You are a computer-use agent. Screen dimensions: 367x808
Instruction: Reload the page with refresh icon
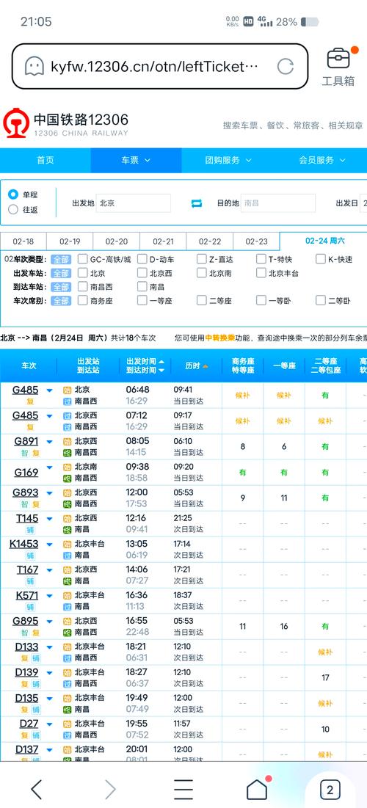[x=285, y=67]
